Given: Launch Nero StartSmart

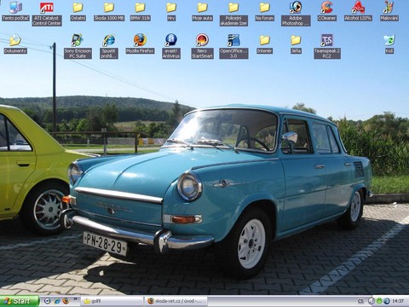Looking at the screenshot, I should (202, 46).
